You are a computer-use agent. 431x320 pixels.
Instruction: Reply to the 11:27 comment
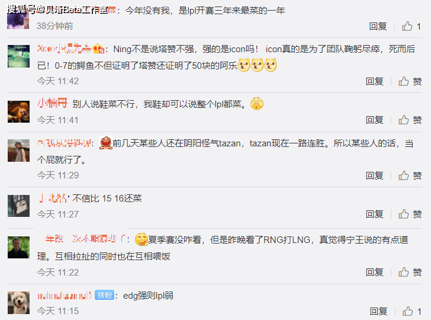click(x=374, y=214)
